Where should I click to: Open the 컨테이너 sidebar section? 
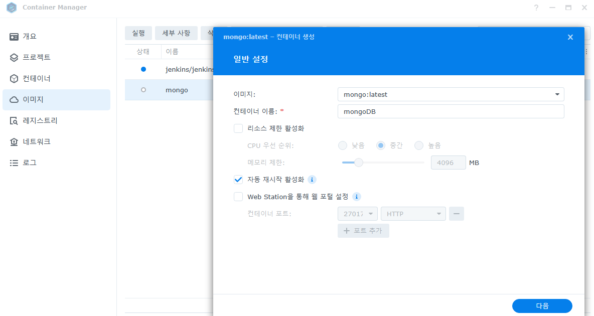[x=57, y=78]
